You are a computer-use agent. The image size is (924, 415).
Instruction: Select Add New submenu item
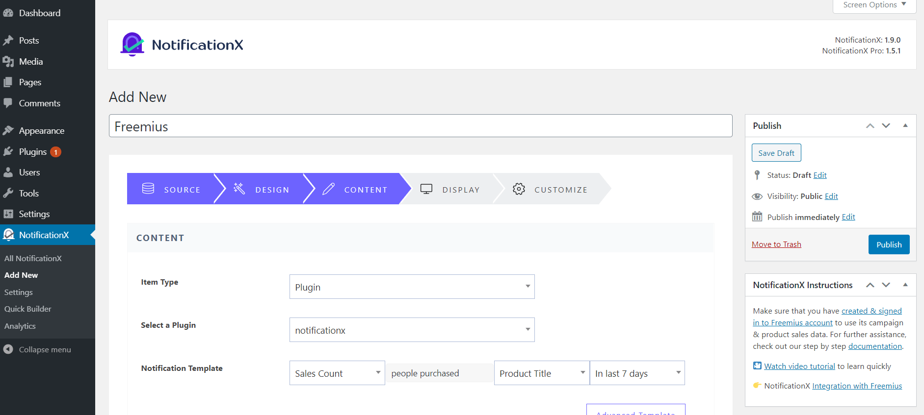pos(21,275)
